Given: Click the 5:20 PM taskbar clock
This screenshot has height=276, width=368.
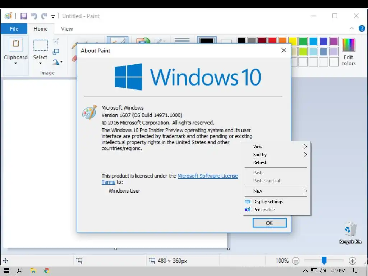Looking at the screenshot, I should (338, 271).
